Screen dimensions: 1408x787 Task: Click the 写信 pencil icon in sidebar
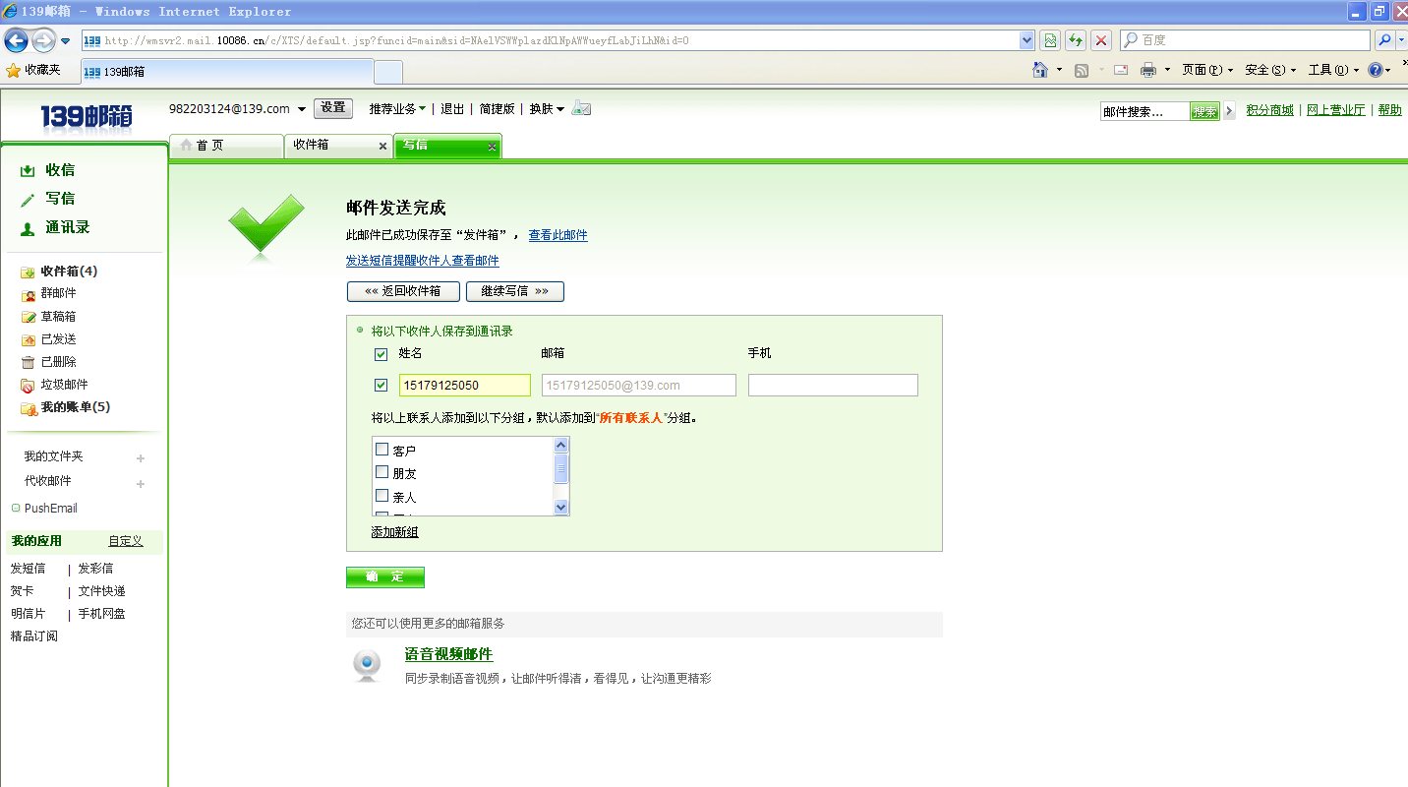tap(28, 200)
